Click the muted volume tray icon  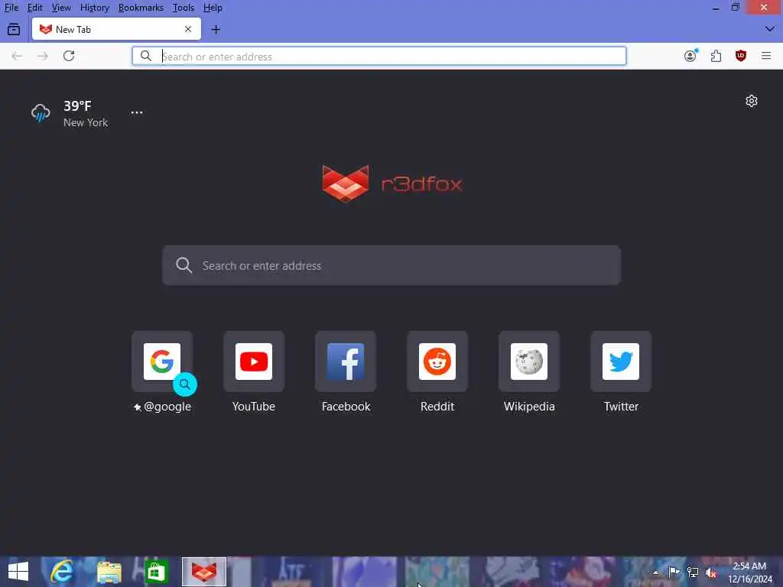coord(711,572)
